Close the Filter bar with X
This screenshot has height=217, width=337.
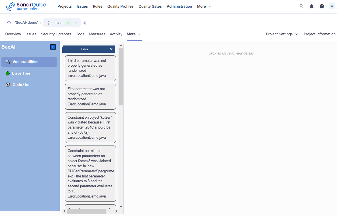click(111, 49)
